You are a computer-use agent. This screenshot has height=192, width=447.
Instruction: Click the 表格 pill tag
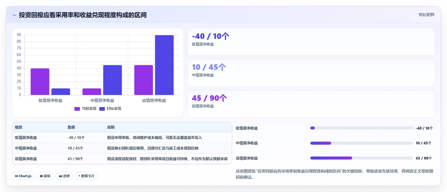click(45, 176)
